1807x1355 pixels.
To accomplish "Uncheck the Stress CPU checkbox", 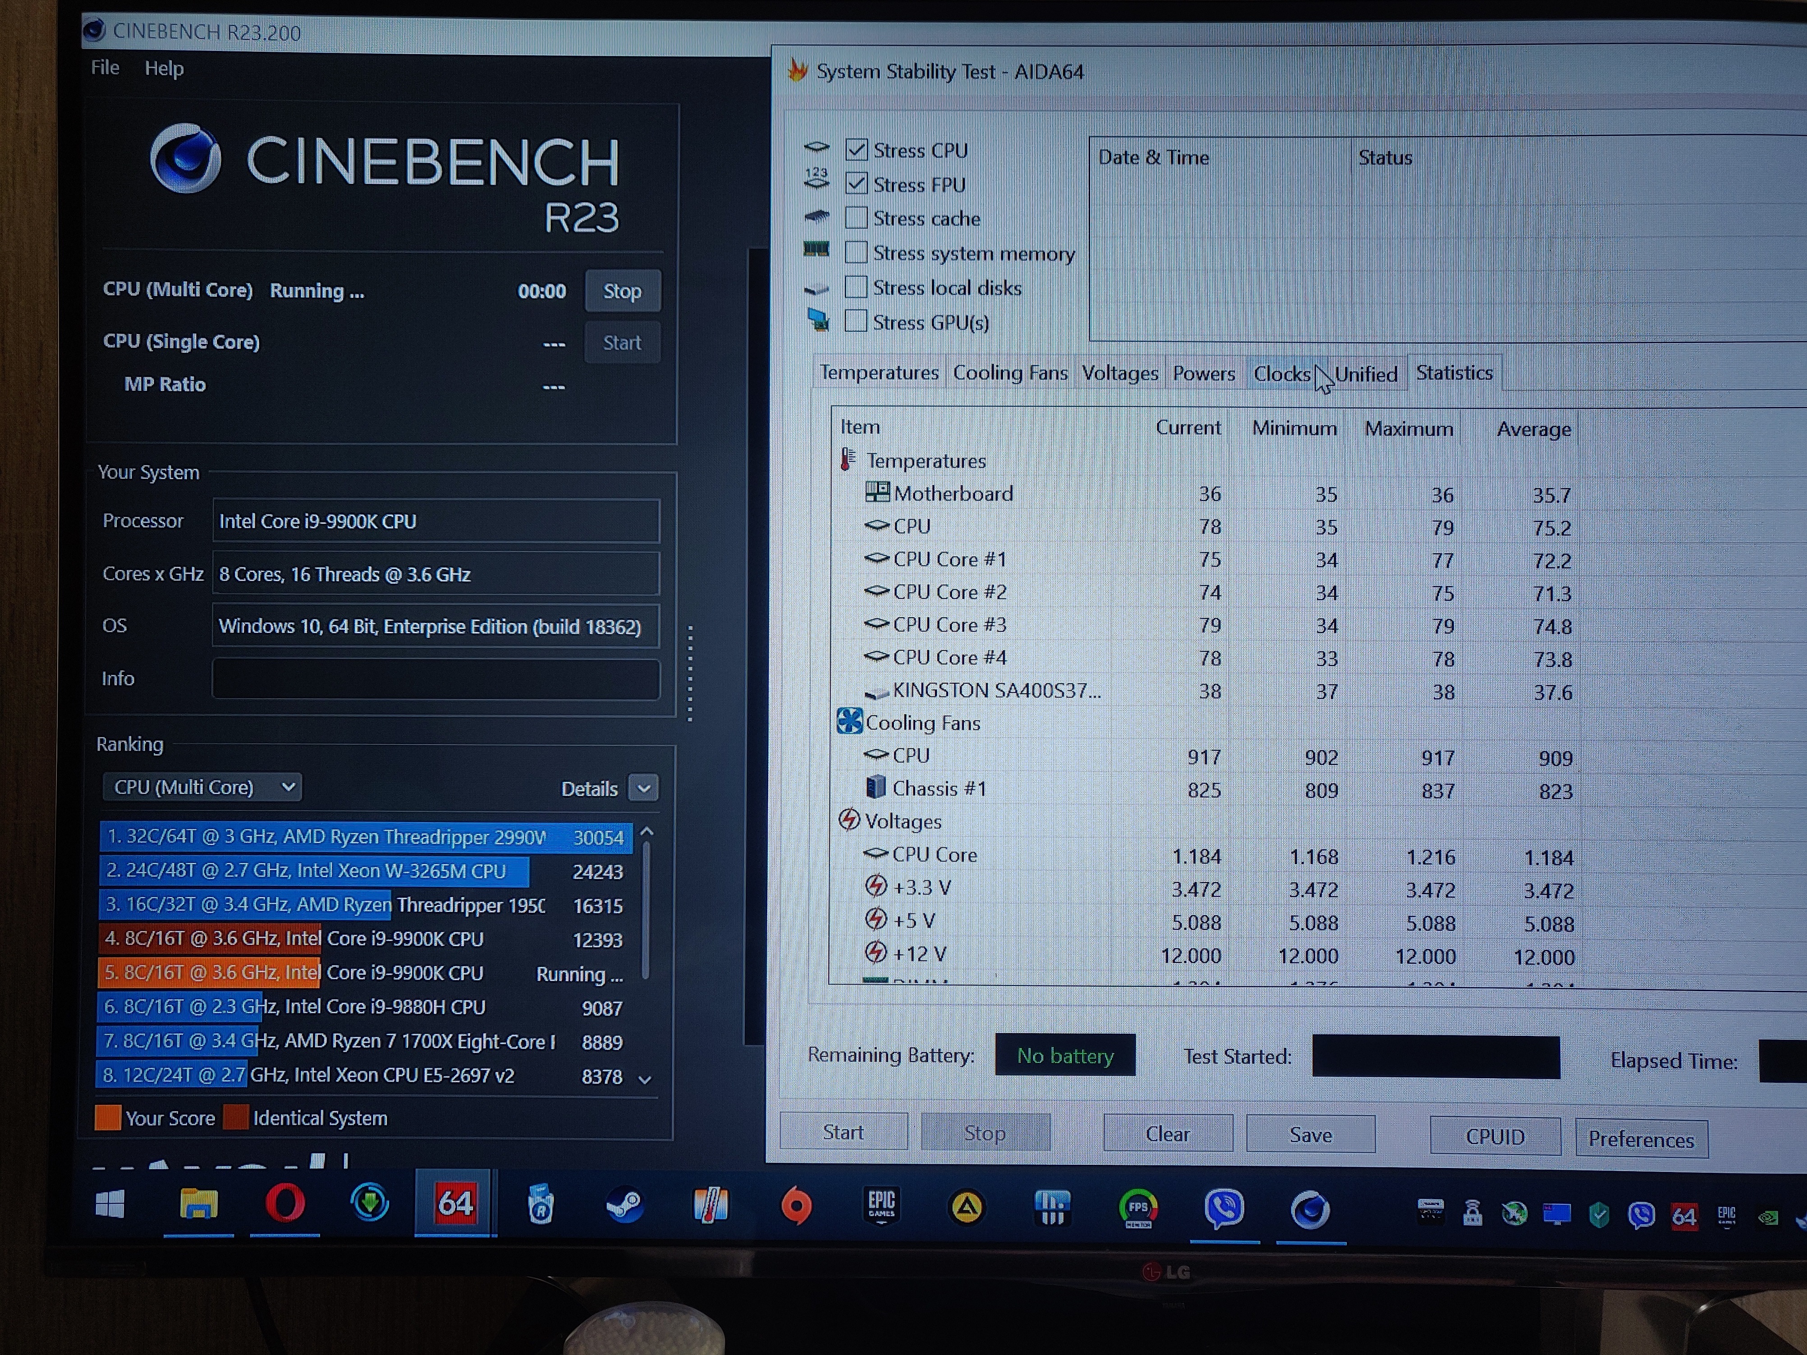I will (856, 150).
